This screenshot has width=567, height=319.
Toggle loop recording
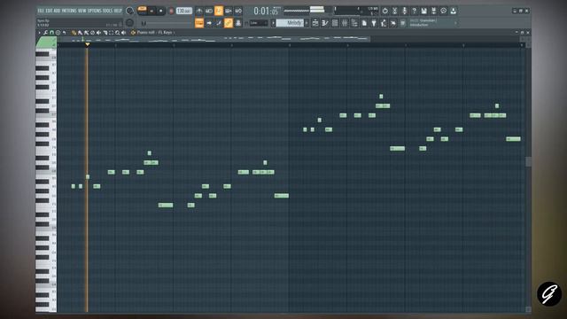tap(238, 11)
